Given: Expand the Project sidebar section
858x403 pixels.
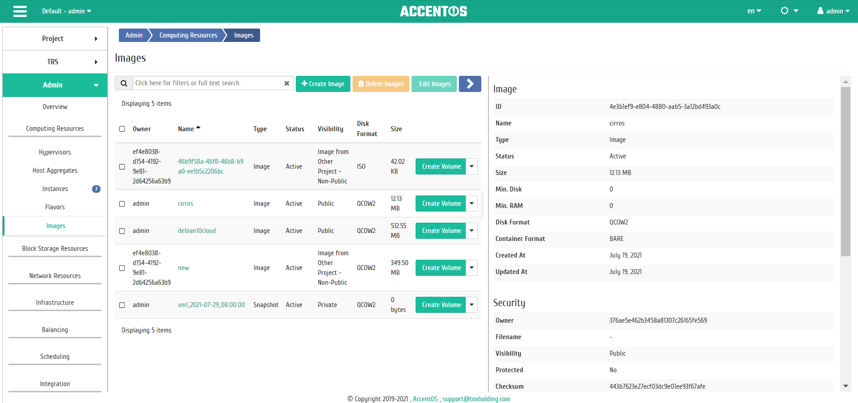Looking at the screenshot, I should click(x=55, y=38).
